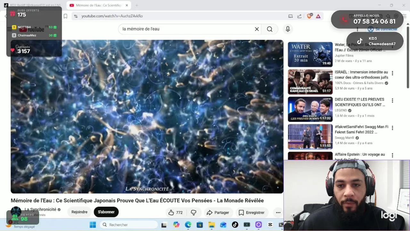Image resolution: width=410 pixels, height=231 pixels.
Task: Open Microsoft Store from the taskbar
Action: click(200, 225)
